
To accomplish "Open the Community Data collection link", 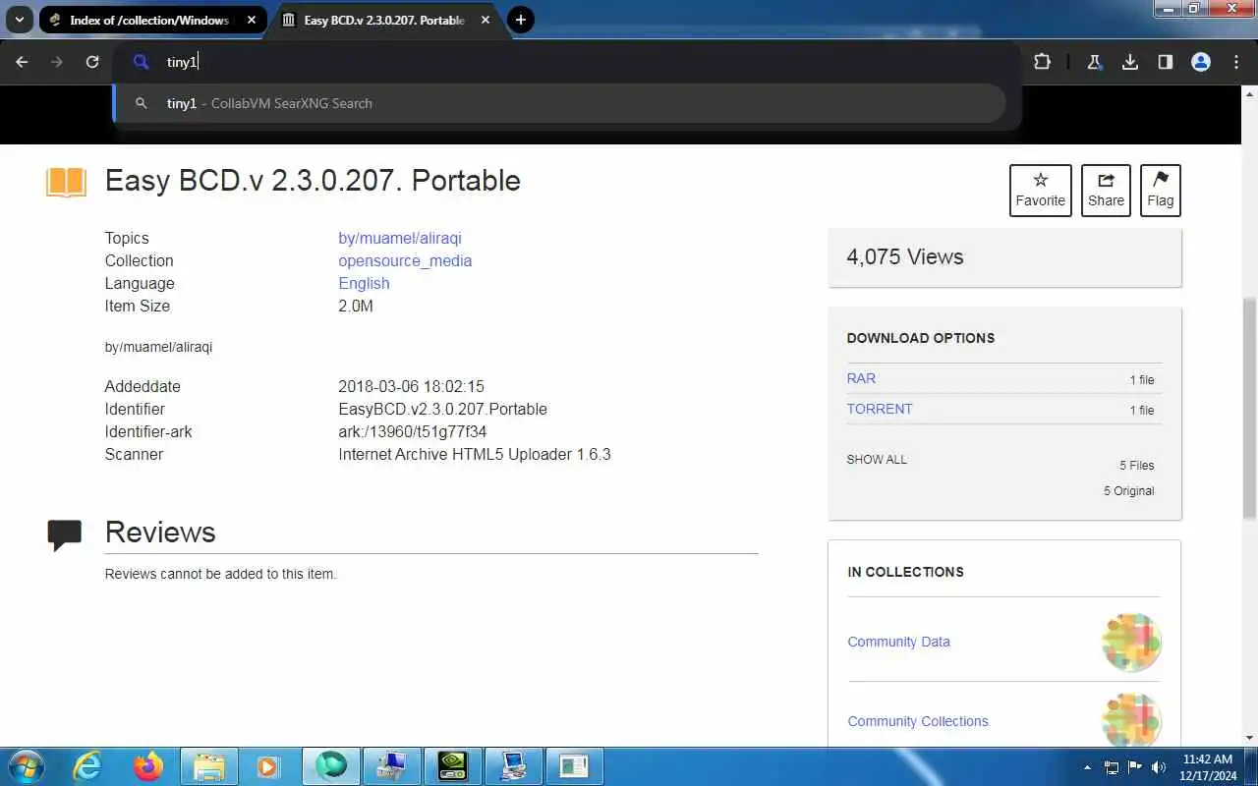I will coord(898,642).
